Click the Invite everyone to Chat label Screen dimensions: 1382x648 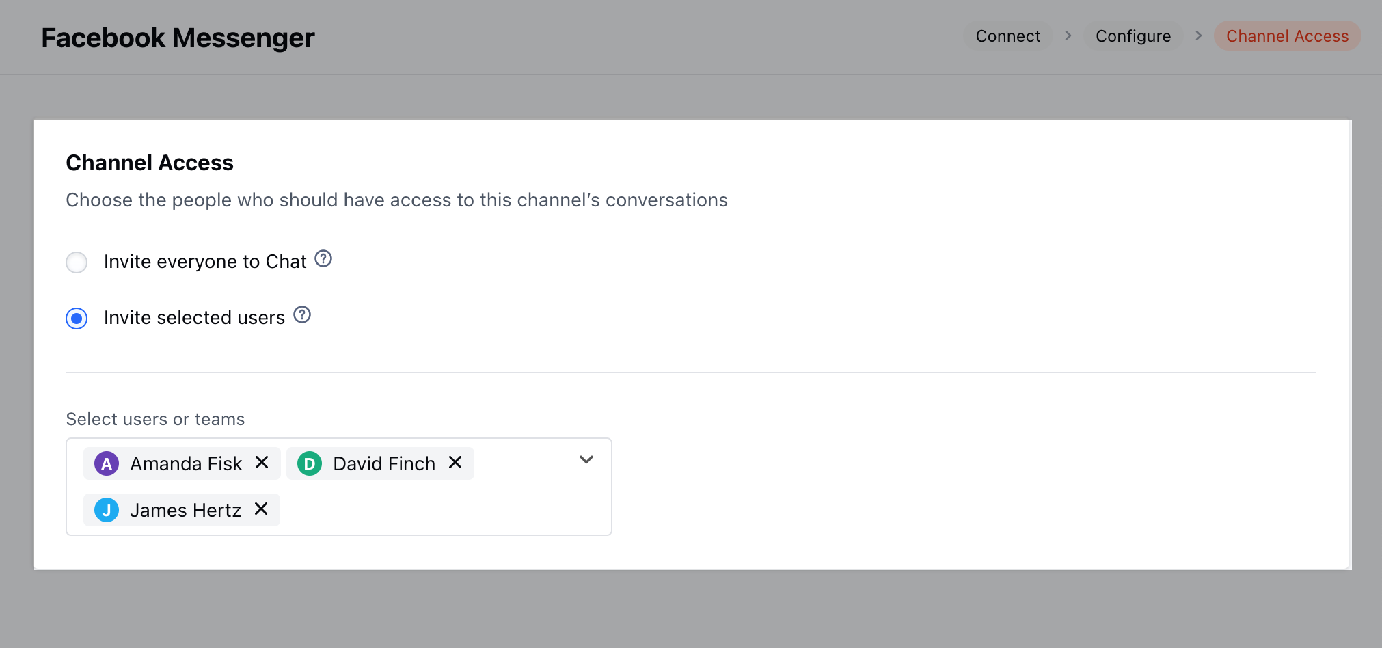pyautogui.click(x=205, y=262)
